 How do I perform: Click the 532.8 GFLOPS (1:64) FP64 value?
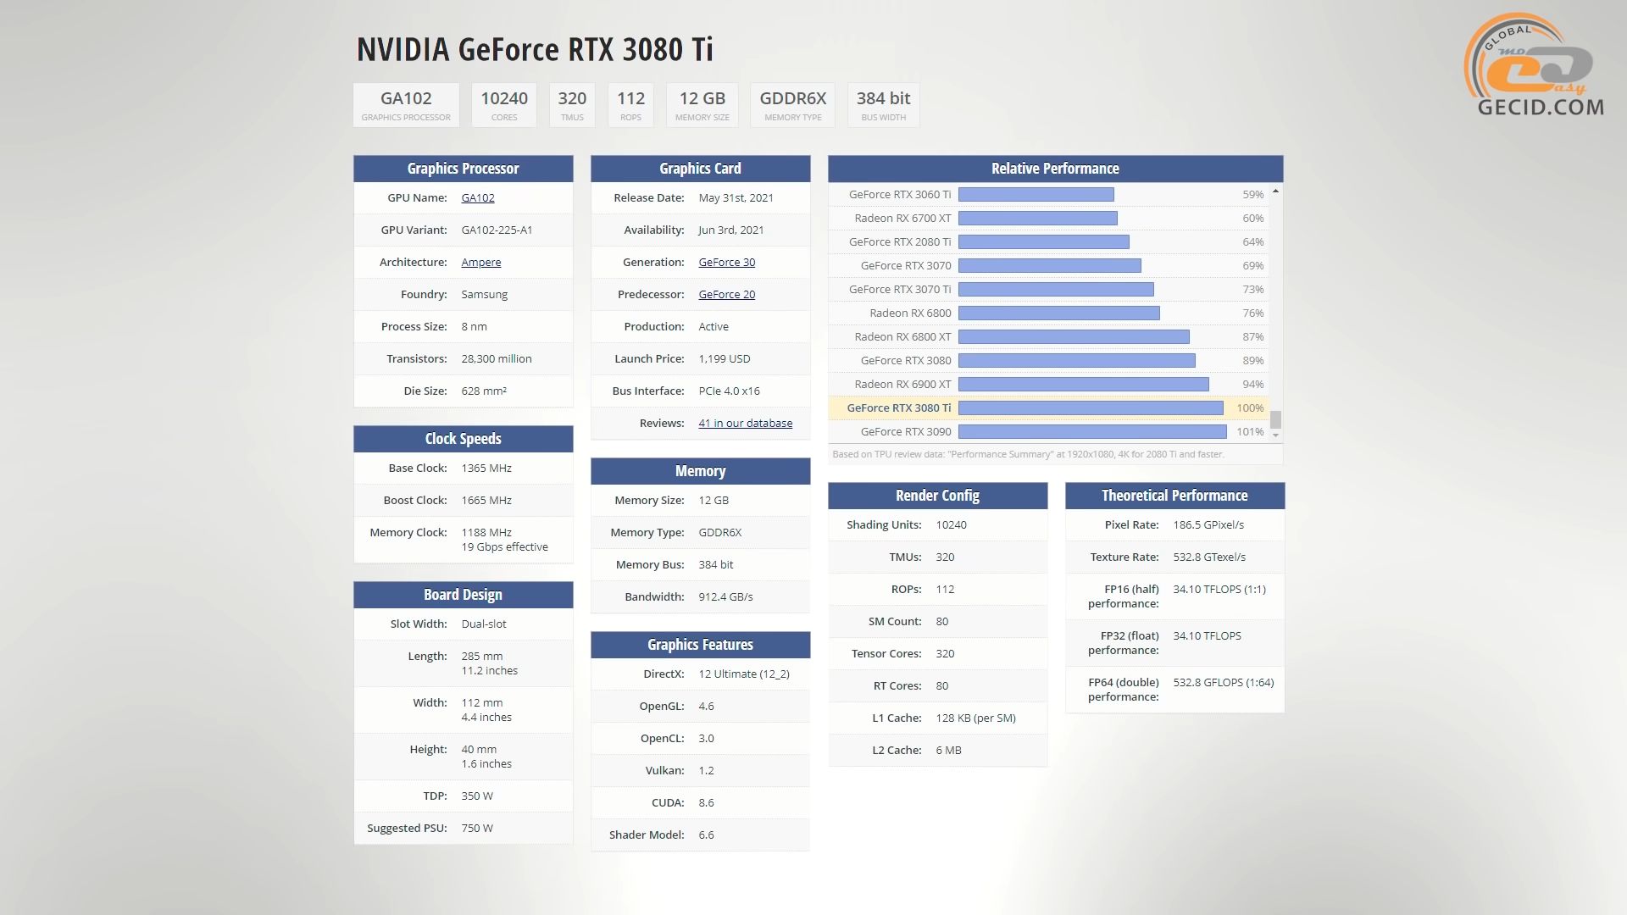(x=1224, y=682)
